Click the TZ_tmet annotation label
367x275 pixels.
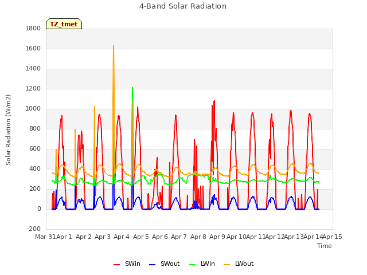coord(64,24)
